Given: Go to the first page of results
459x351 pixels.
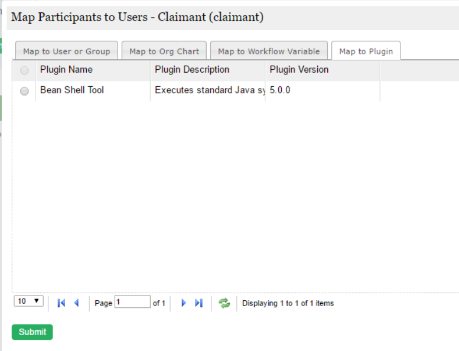Looking at the screenshot, I should (61, 303).
